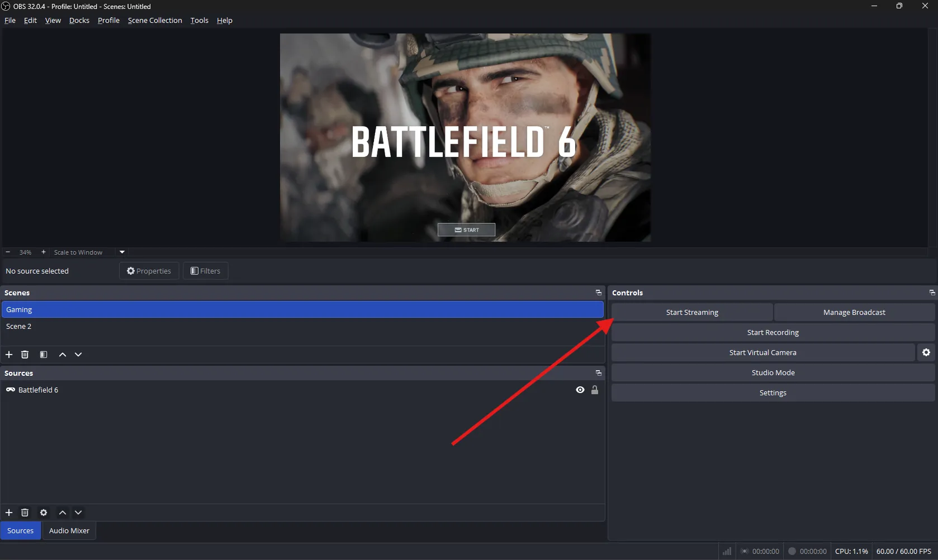This screenshot has width=938, height=560.
Task: Select Scene 2 in scenes list
Action: coord(19,326)
